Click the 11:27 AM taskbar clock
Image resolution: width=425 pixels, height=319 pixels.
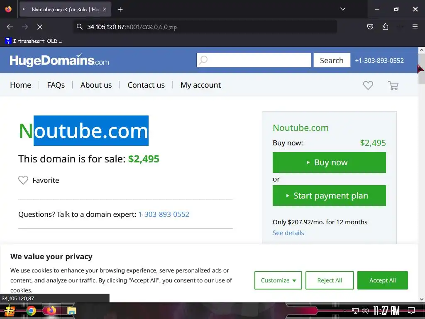386,311
